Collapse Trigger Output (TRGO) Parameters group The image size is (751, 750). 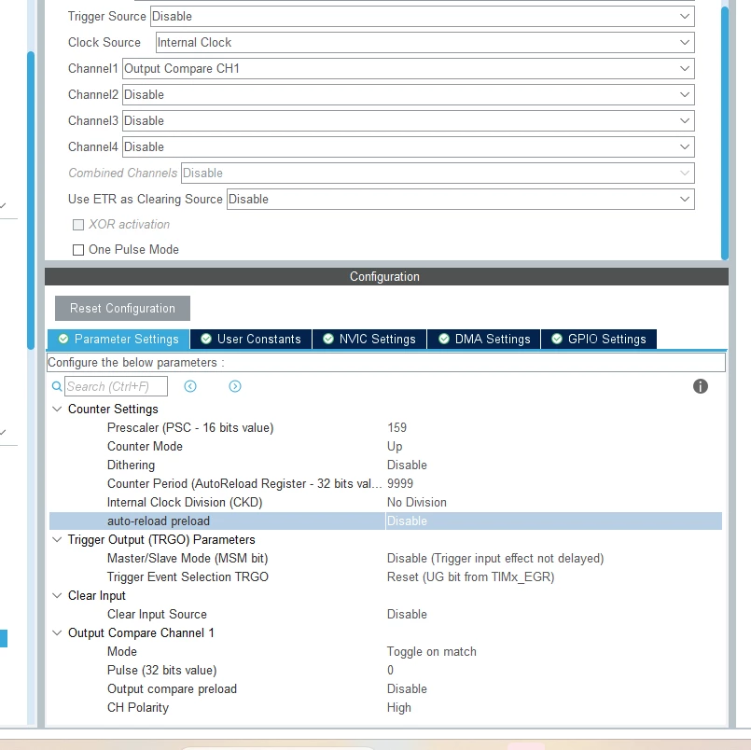57,540
